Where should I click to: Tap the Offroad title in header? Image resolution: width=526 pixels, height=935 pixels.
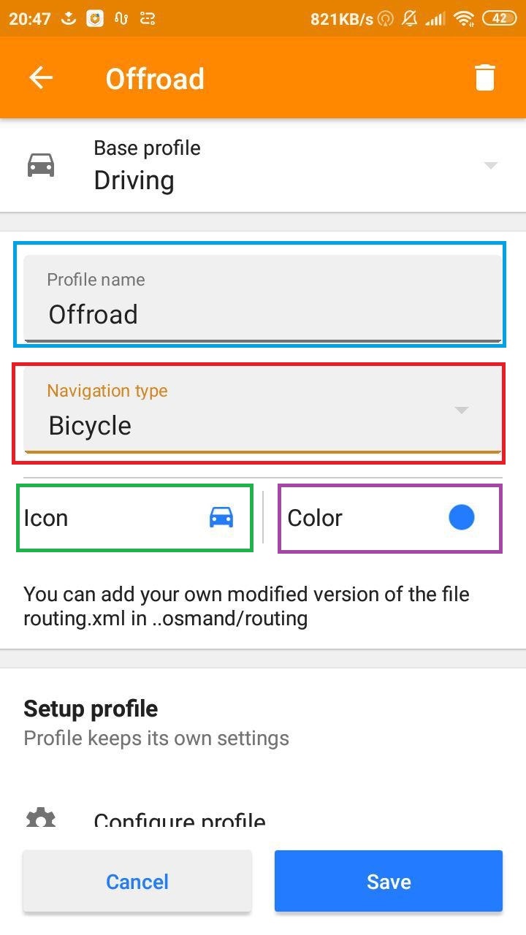[155, 79]
